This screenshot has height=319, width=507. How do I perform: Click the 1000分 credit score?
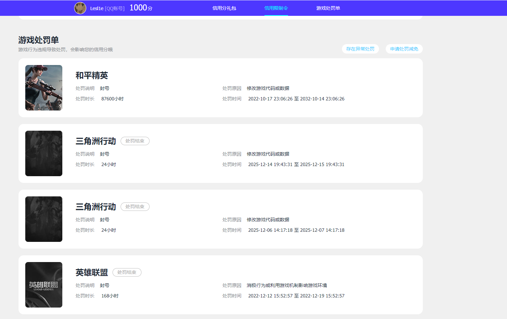pos(141,8)
